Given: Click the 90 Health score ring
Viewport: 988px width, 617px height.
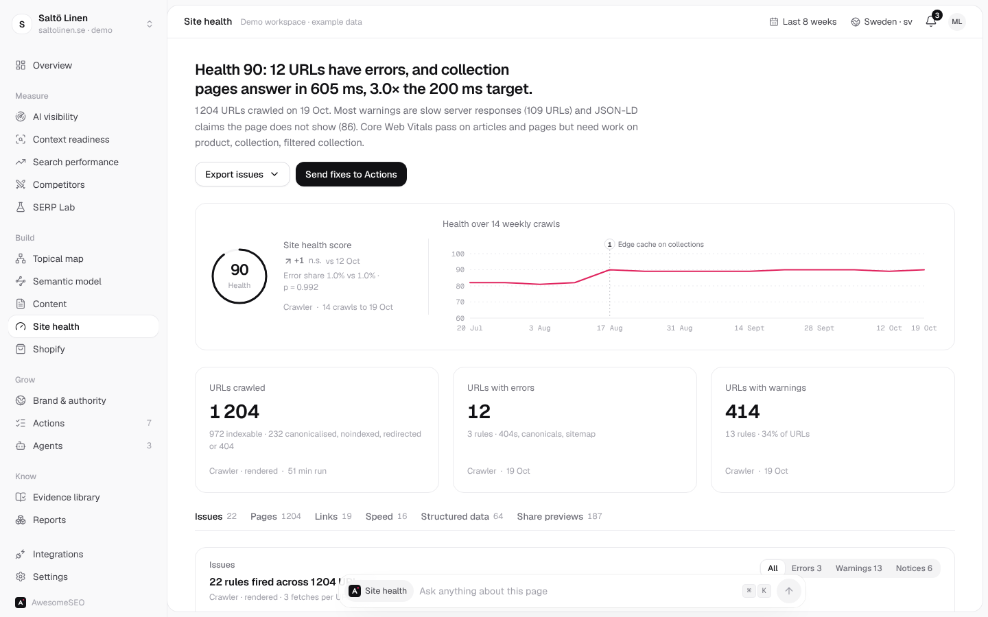Looking at the screenshot, I should [239, 276].
